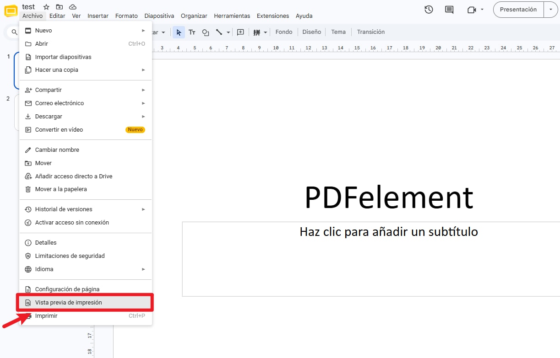The height and width of the screenshot is (358, 560).
Task: Click the Tema toolbar button
Action: tap(338, 32)
